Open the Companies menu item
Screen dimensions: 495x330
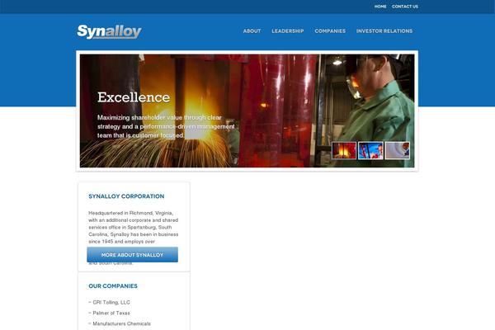point(330,31)
